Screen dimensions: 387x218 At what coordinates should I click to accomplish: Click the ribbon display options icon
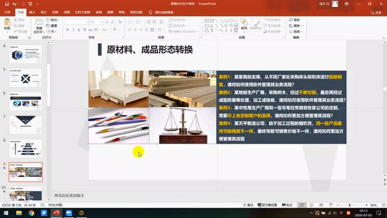[x=346, y=4]
